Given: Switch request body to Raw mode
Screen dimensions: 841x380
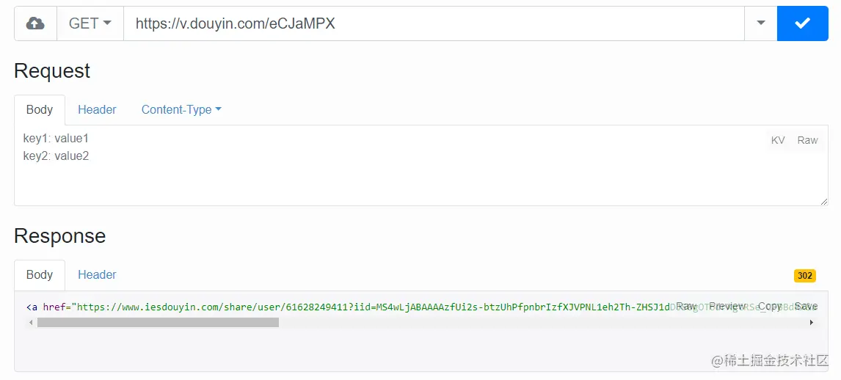Looking at the screenshot, I should pyautogui.click(x=807, y=140).
